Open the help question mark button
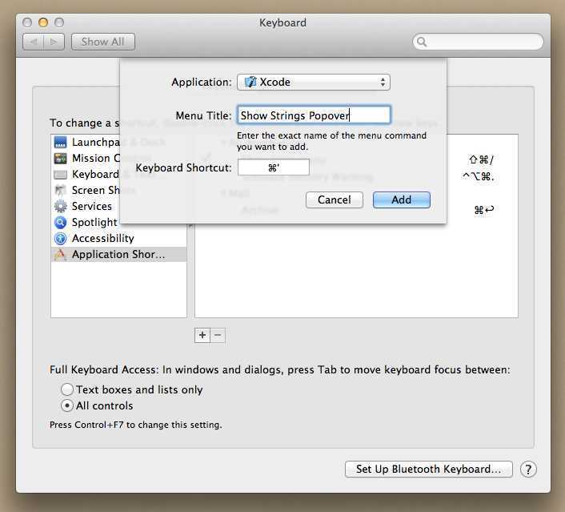Screen dimensions: 565x512 point(528,470)
